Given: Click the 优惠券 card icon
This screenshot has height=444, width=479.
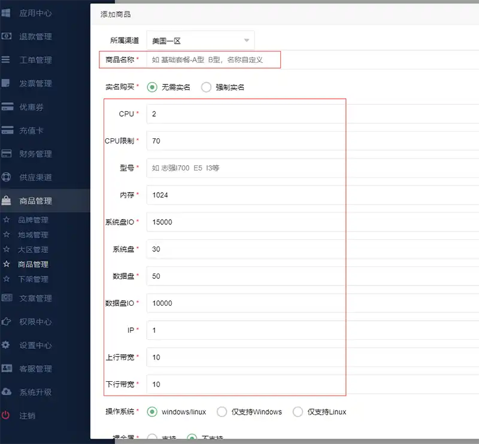Looking at the screenshot, I should click(x=7, y=107).
